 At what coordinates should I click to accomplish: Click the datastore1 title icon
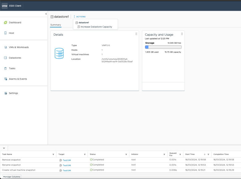pos(52,17)
